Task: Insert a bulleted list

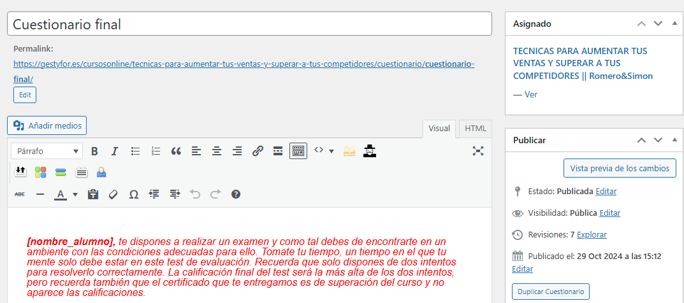Action: [136, 151]
